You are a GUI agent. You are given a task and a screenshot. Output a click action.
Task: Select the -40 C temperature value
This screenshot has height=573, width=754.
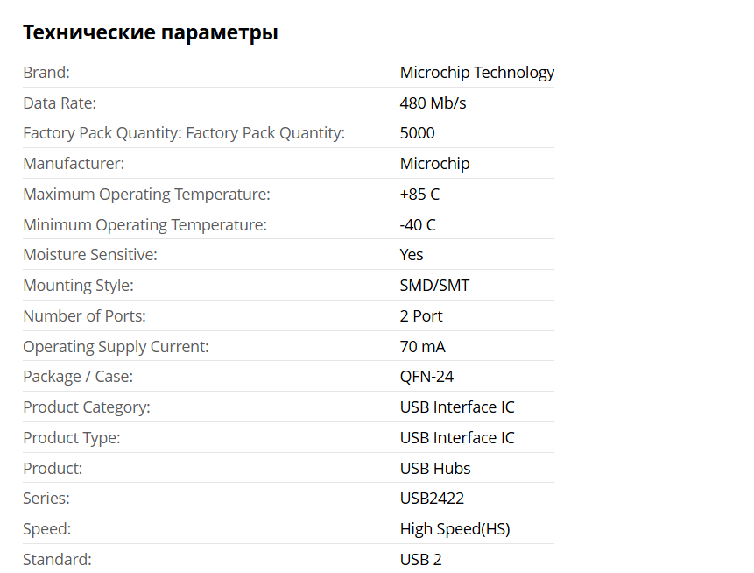418,225
